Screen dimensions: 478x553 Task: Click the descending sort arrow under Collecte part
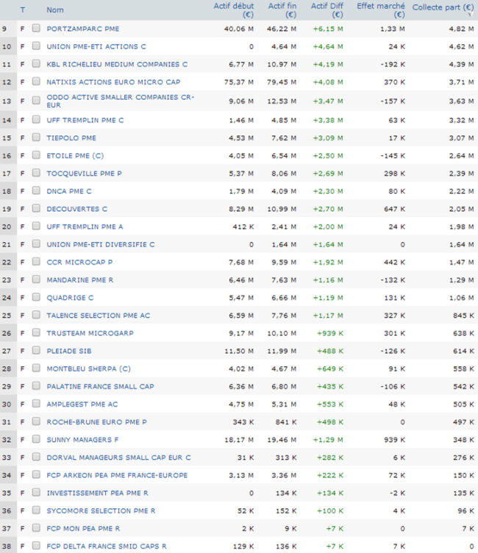point(470,15)
